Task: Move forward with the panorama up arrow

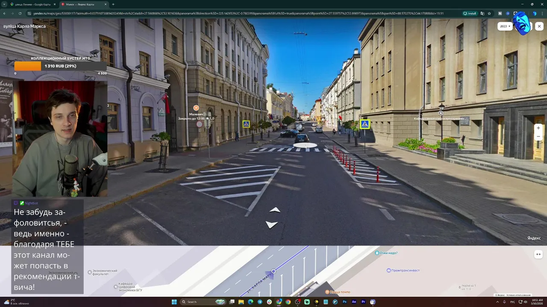Action: point(275,210)
